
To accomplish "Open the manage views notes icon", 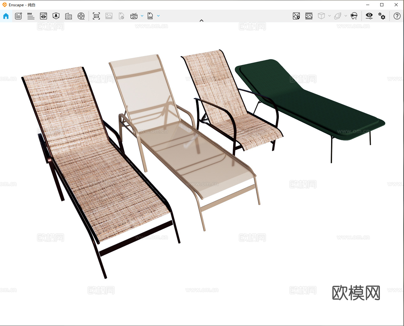I will click(x=18, y=16).
